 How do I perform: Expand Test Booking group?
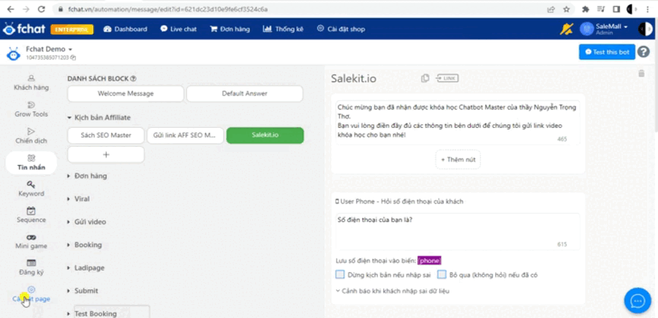point(92,314)
